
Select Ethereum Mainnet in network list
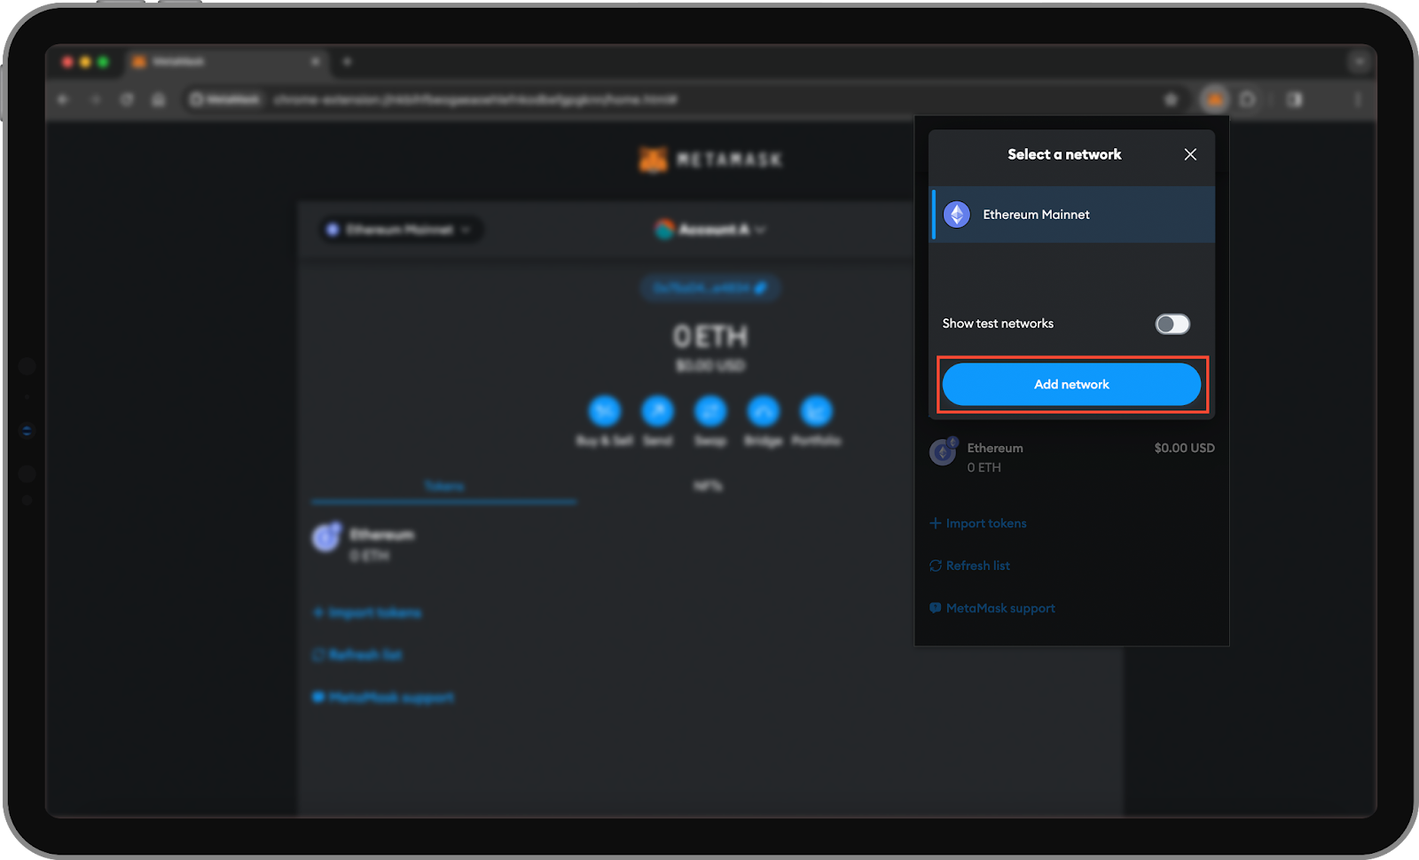click(x=1072, y=215)
